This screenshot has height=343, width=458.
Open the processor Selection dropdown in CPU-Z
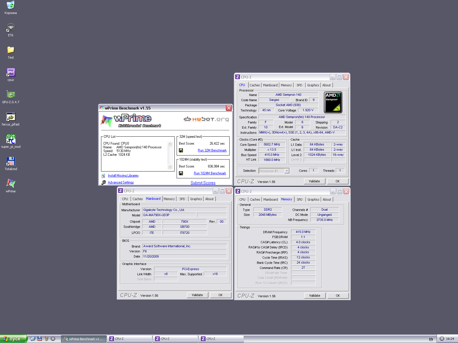[x=287, y=171]
